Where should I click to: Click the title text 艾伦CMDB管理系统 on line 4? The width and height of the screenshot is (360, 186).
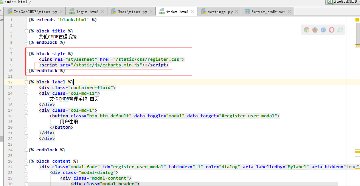(57, 37)
